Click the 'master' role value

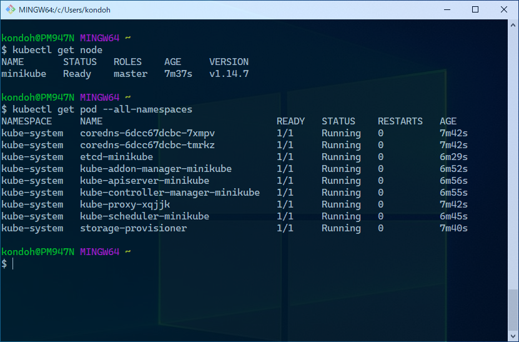click(x=131, y=74)
